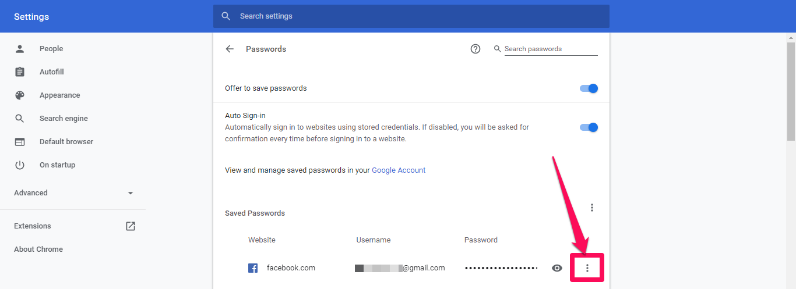
Task: Turn off the Auto Sign-in toggle
Action: (x=589, y=127)
